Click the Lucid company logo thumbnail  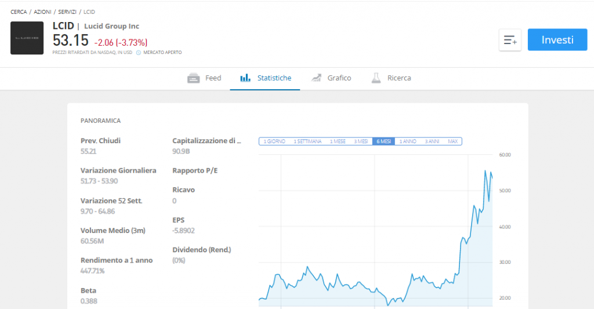pyautogui.click(x=27, y=38)
